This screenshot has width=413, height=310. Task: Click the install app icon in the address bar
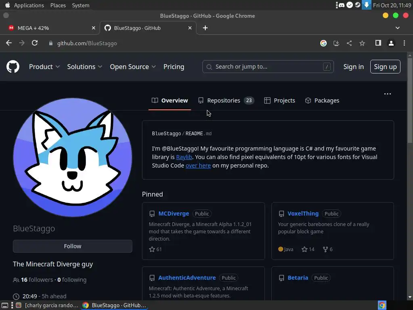(x=336, y=43)
